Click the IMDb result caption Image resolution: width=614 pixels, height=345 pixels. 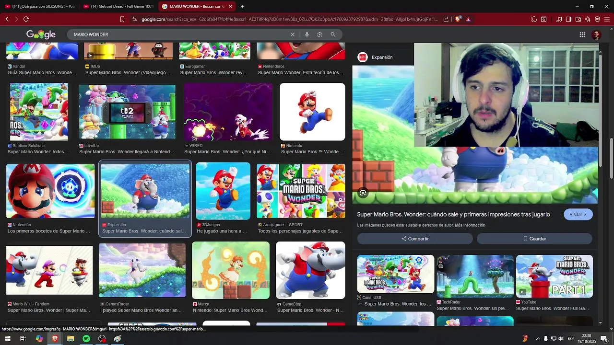click(x=128, y=72)
